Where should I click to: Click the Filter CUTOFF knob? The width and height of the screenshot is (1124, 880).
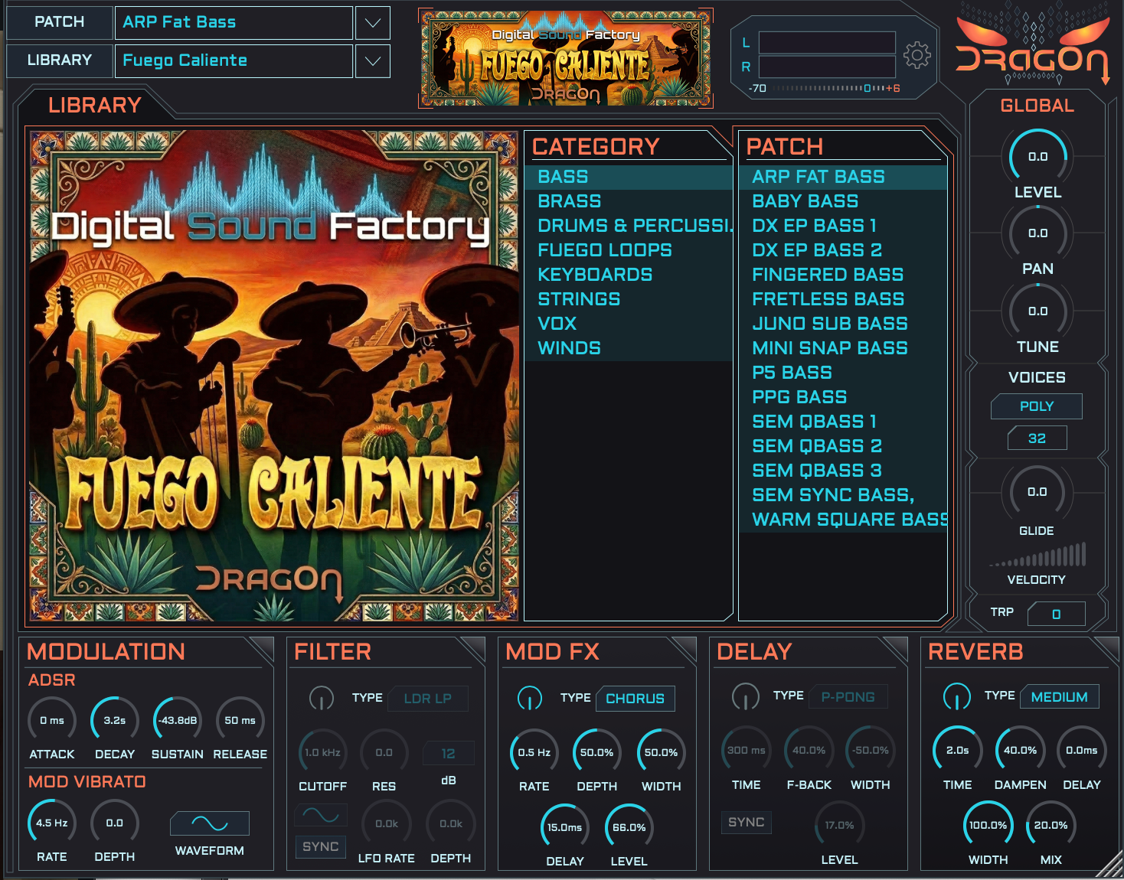tap(322, 752)
